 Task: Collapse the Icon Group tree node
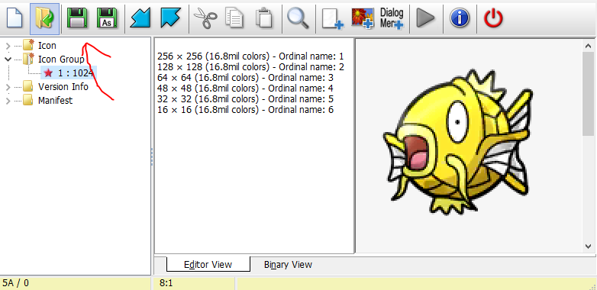click(8, 60)
